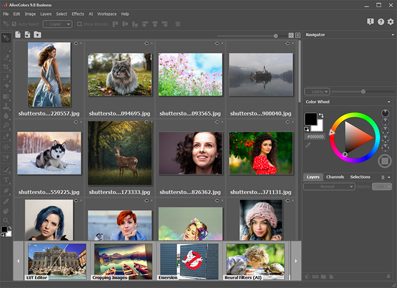Click the Navigator zoom slider handle
397x288 pixels.
click(363, 91)
